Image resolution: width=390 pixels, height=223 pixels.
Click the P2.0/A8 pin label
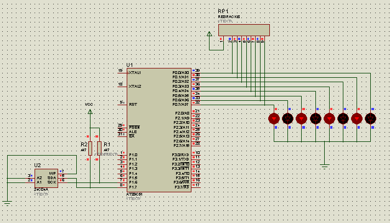[182, 113]
